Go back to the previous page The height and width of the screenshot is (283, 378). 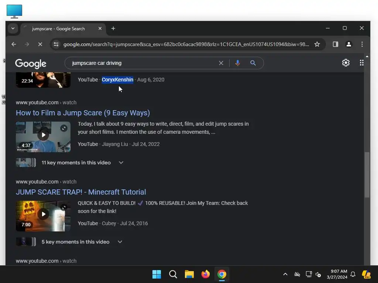click(14, 44)
